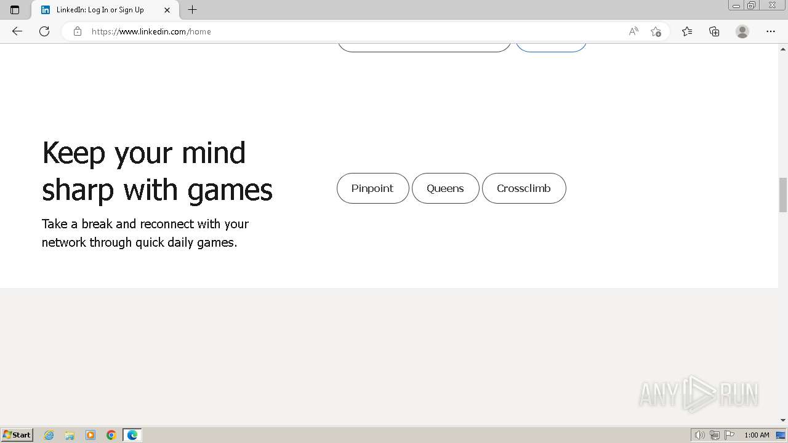The width and height of the screenshot is (788, 443).
Task: Open the Queens game
Action: 445,188
